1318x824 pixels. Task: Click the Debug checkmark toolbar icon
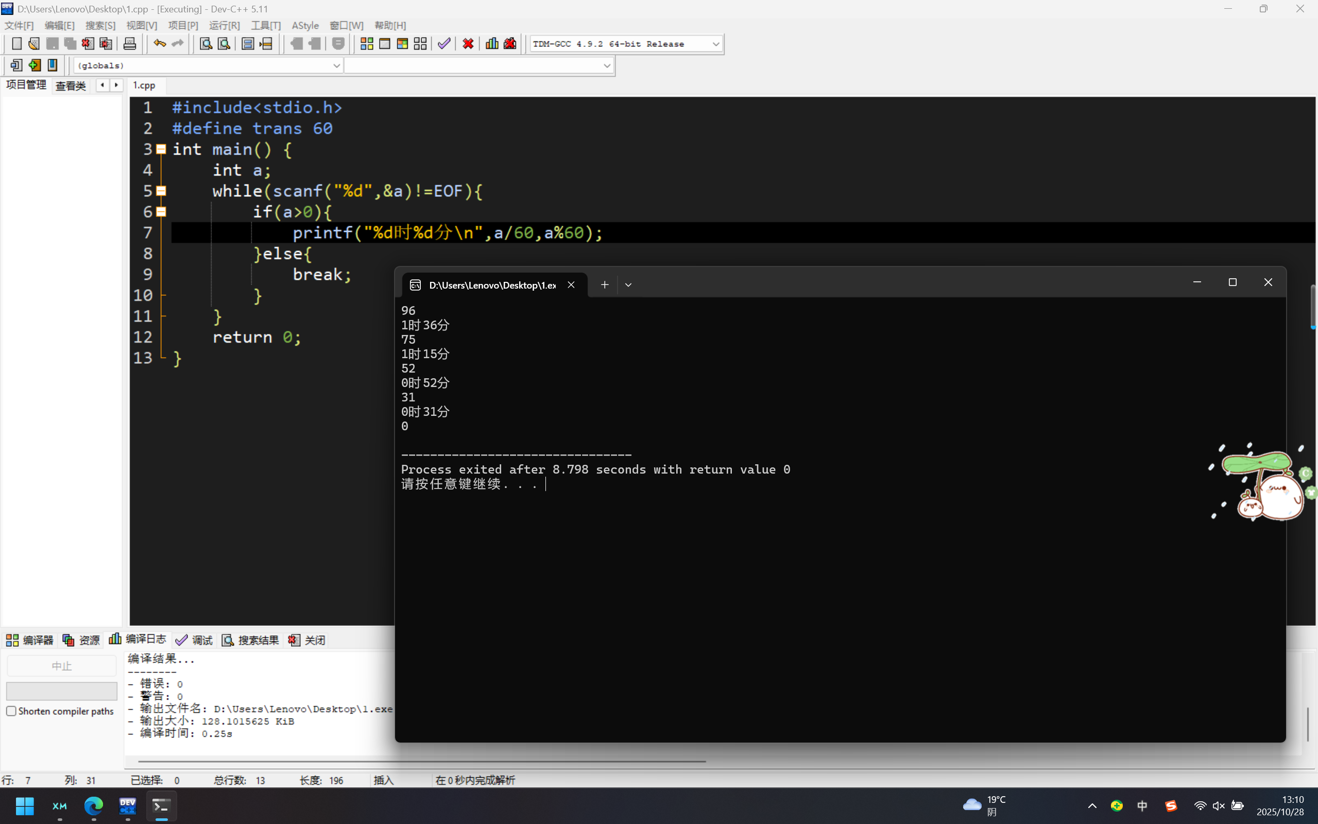point(444,44)
